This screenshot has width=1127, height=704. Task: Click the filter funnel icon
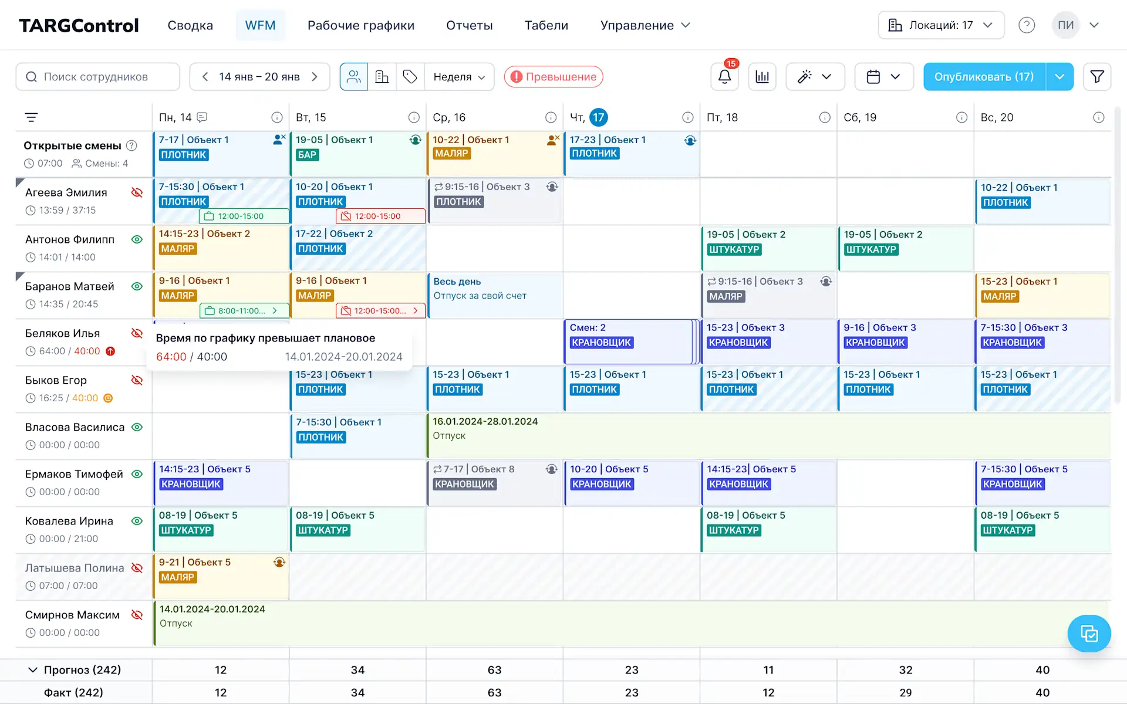(x=1096, y=77)
